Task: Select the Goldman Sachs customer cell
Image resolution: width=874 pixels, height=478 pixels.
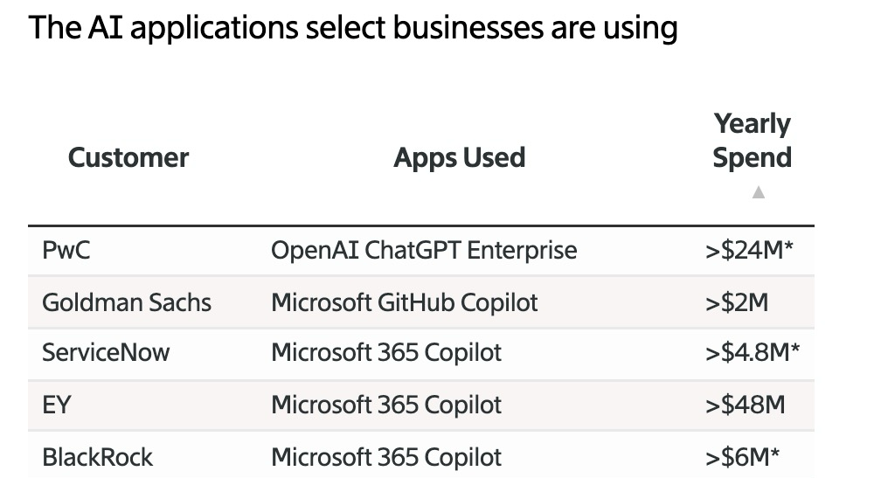Action: [127, 302]
